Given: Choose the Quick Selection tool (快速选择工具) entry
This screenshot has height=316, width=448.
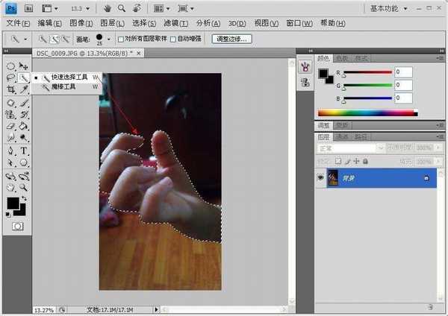Looking at the screenshot, I should point(69,77).
